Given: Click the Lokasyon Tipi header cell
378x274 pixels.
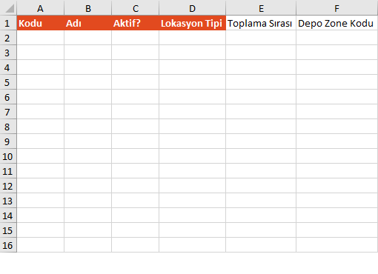Looking at the screenshot, I should [192, 23].
